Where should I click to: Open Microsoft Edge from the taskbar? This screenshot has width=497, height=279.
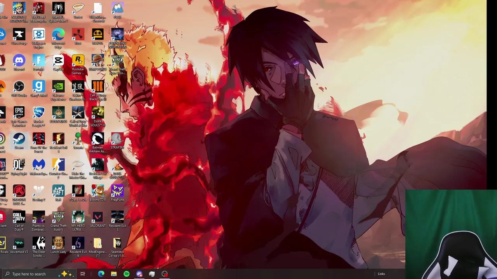point(101,274)
